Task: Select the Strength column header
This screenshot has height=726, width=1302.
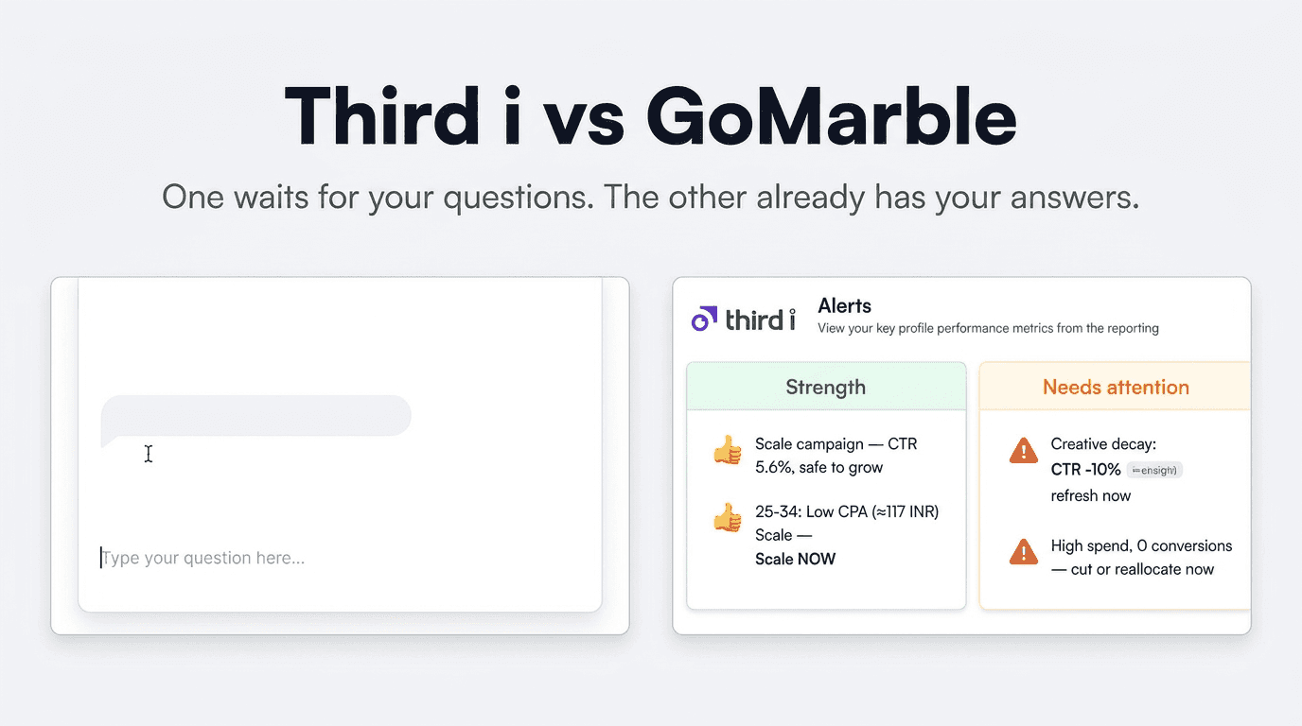Action: pyautogui.click(x=826, y=387)
